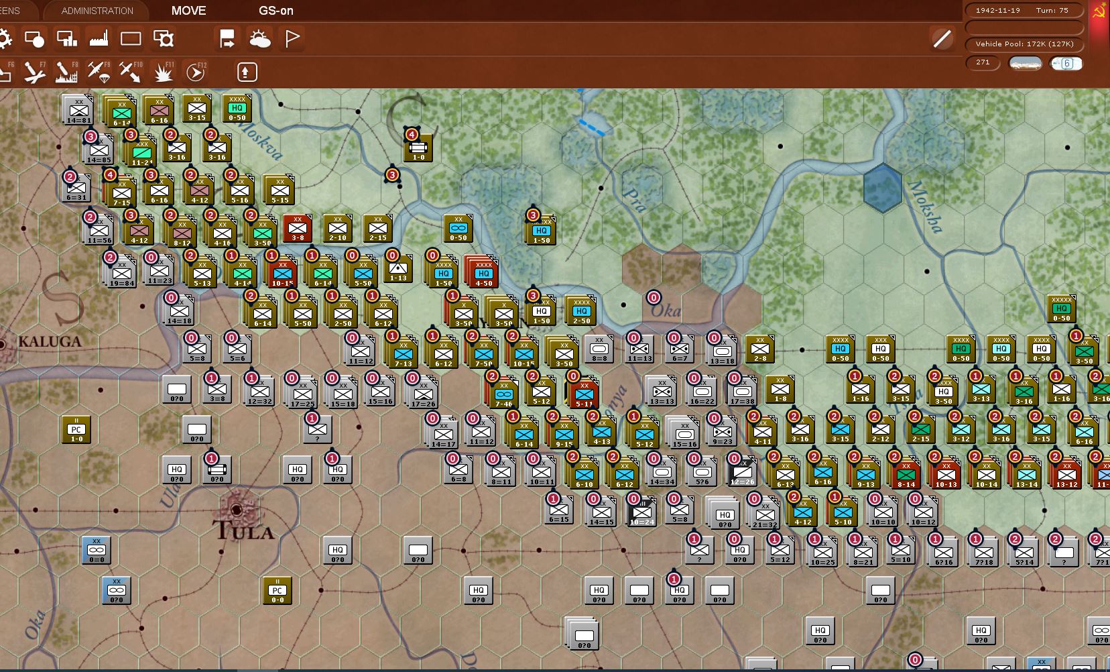Viewport: 1110px width, 672px height.
Task: Click the blank rectangle toolbar icon
Action: 131,39
